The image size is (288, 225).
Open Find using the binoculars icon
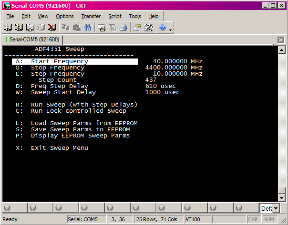click(x=87, y=28)
